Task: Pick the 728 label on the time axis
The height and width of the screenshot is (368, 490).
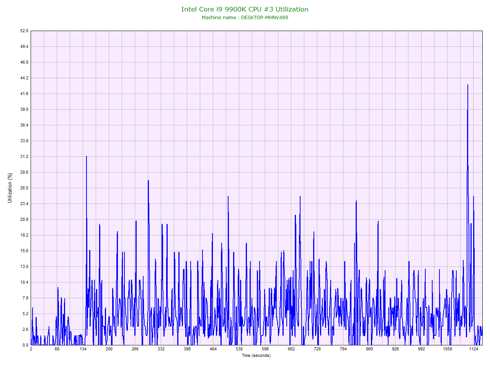Action: (x=317, y=349)
